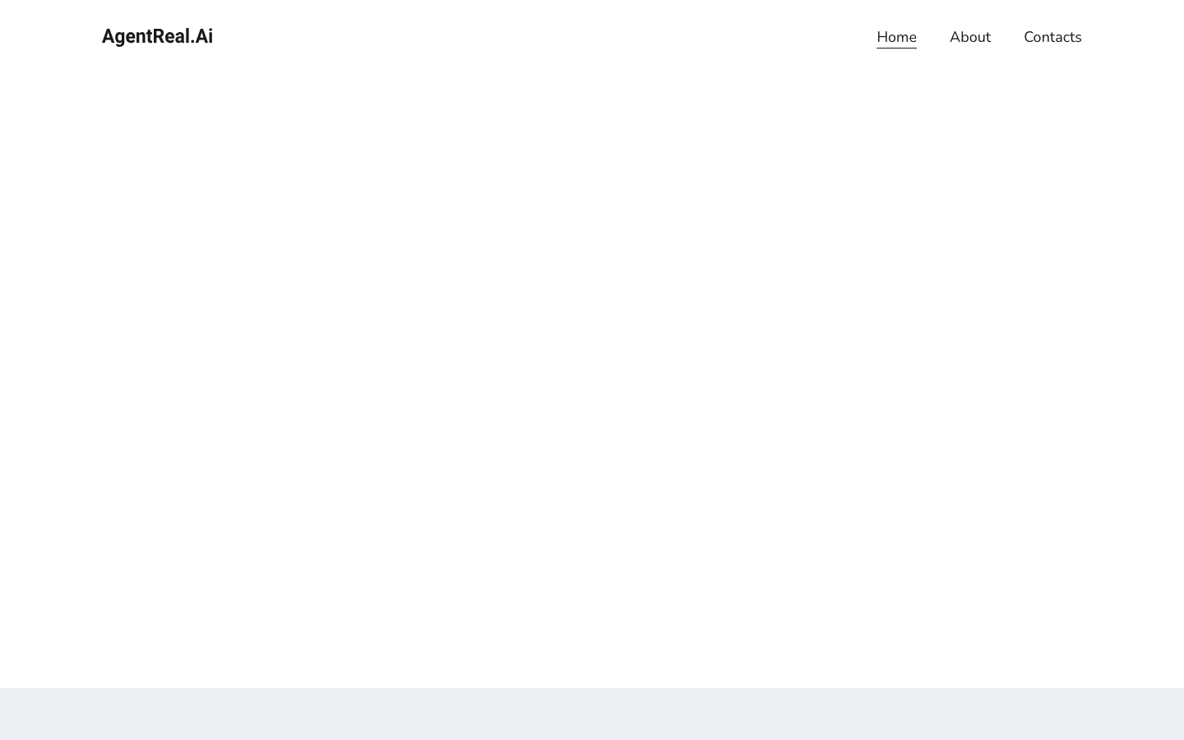Open the Home navigation link
Viewport: 1184px width, 740px height.
(x=896, y=37)
